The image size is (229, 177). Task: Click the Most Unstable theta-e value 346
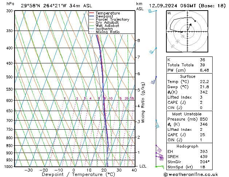point(204,124)
